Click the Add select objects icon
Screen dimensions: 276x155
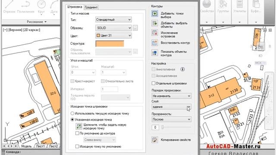[154, 23]
